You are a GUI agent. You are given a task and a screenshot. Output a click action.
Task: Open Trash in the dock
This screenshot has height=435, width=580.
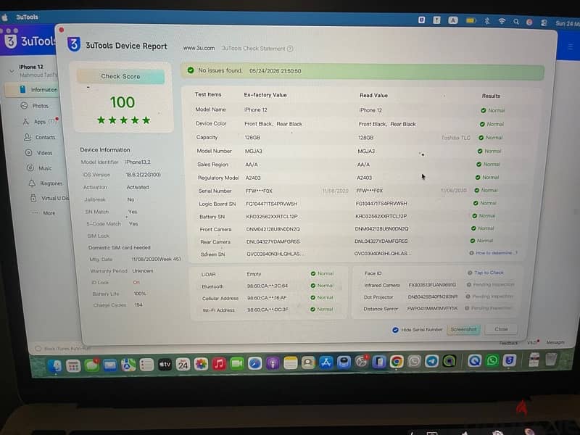(x=551, y=359)
